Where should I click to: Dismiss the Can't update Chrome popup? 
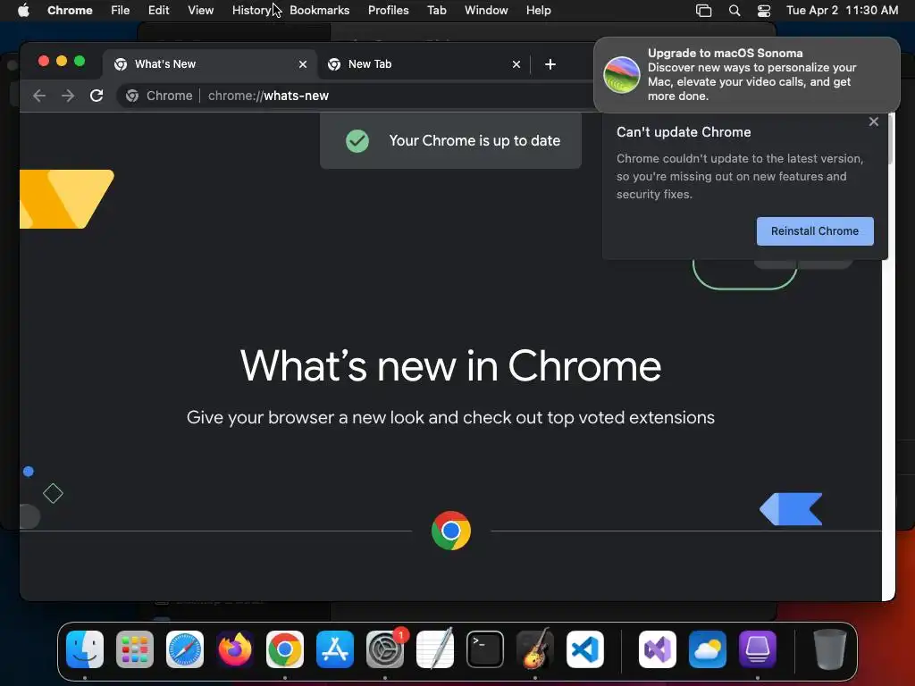point(874,121)
